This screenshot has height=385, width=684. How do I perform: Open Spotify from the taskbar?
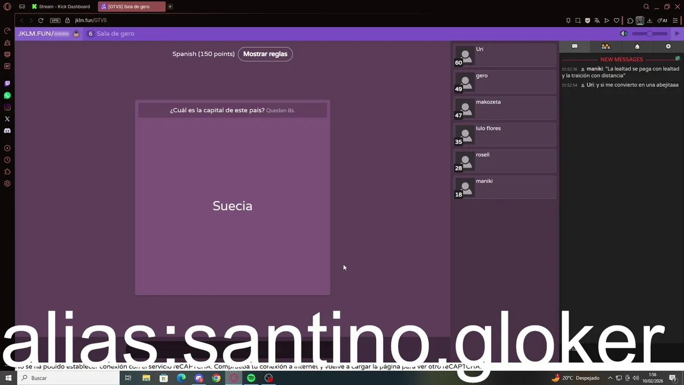(x=251, y=378)
